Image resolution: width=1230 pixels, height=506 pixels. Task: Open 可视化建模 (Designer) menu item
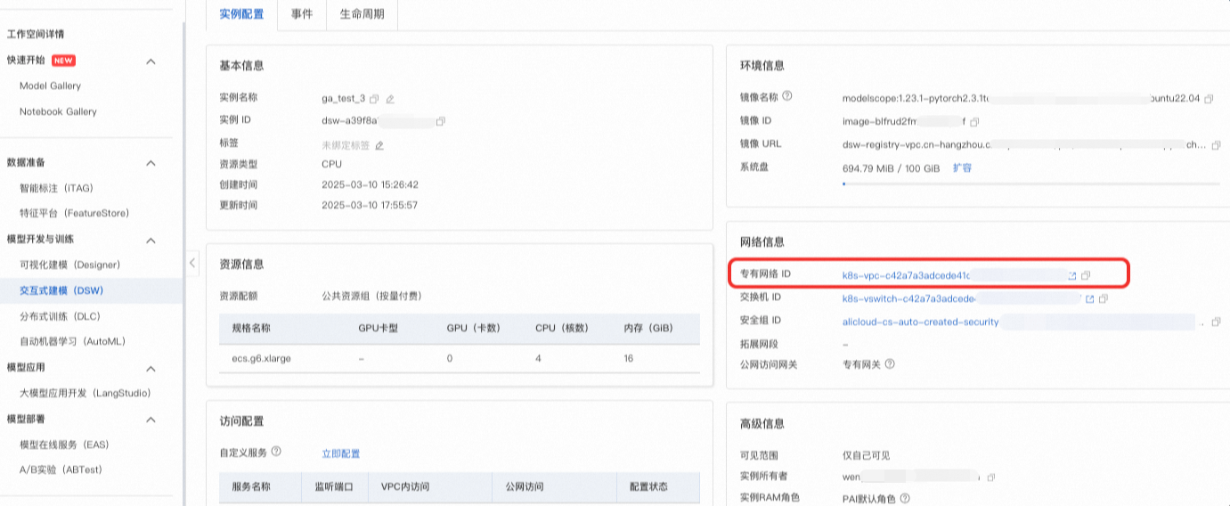(x=69, y=265)
